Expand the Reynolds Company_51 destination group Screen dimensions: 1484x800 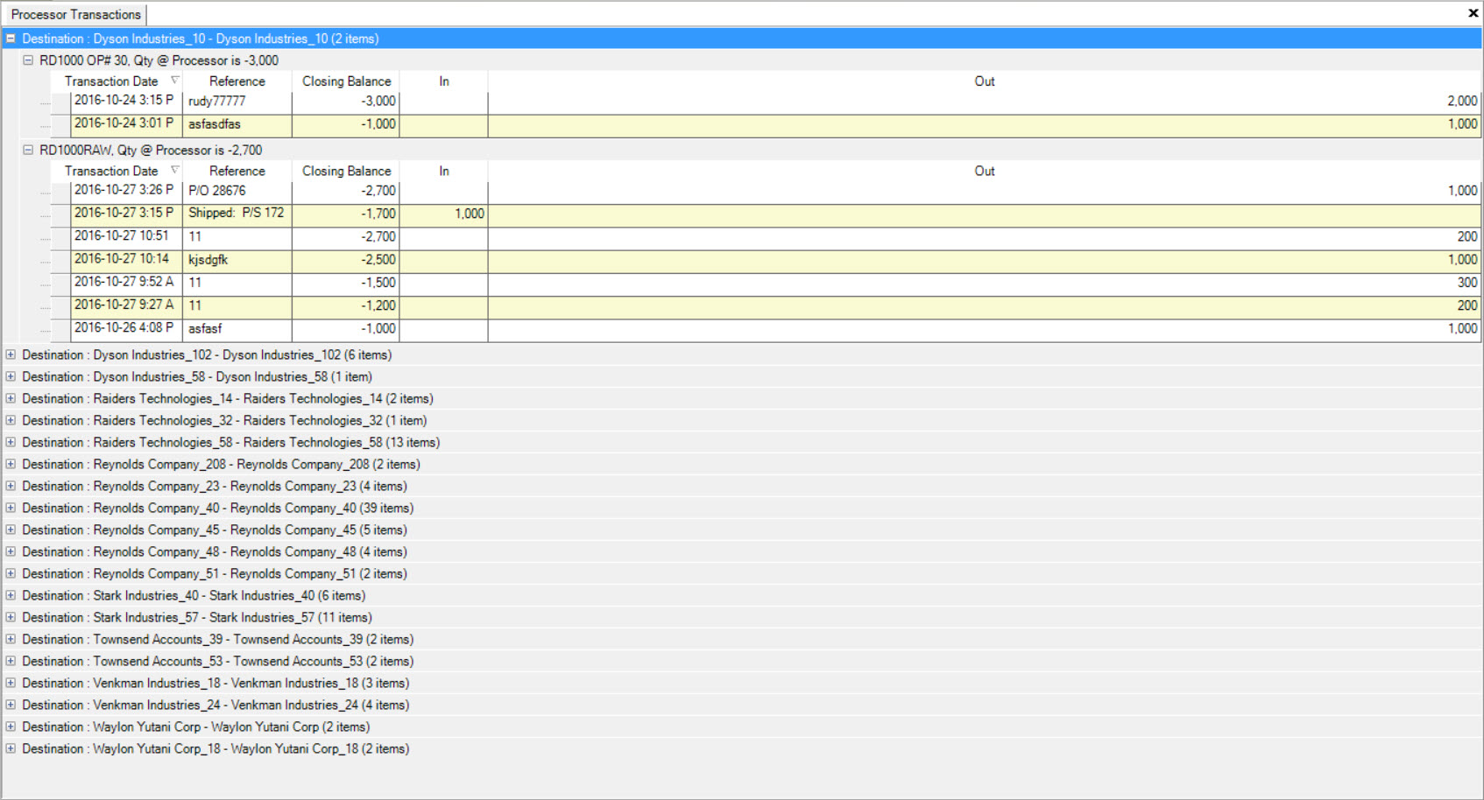11,573
